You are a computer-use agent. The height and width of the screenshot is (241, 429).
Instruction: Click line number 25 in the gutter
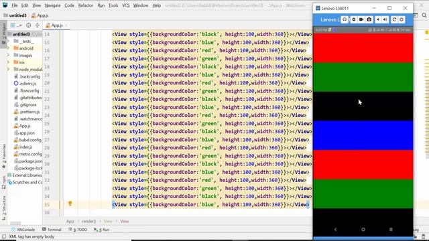(x=47, y=123)
